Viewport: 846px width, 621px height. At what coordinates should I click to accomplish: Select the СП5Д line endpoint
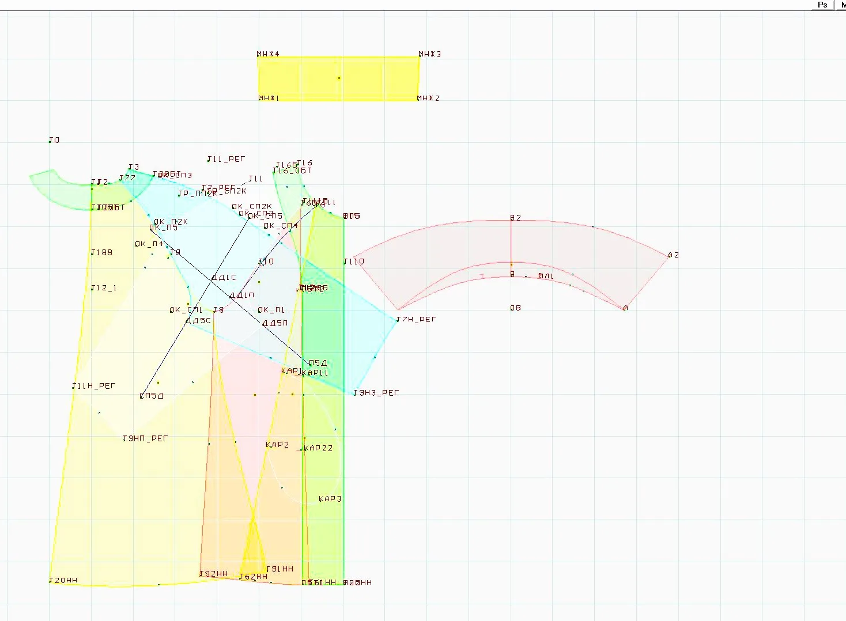click(152, 396)
